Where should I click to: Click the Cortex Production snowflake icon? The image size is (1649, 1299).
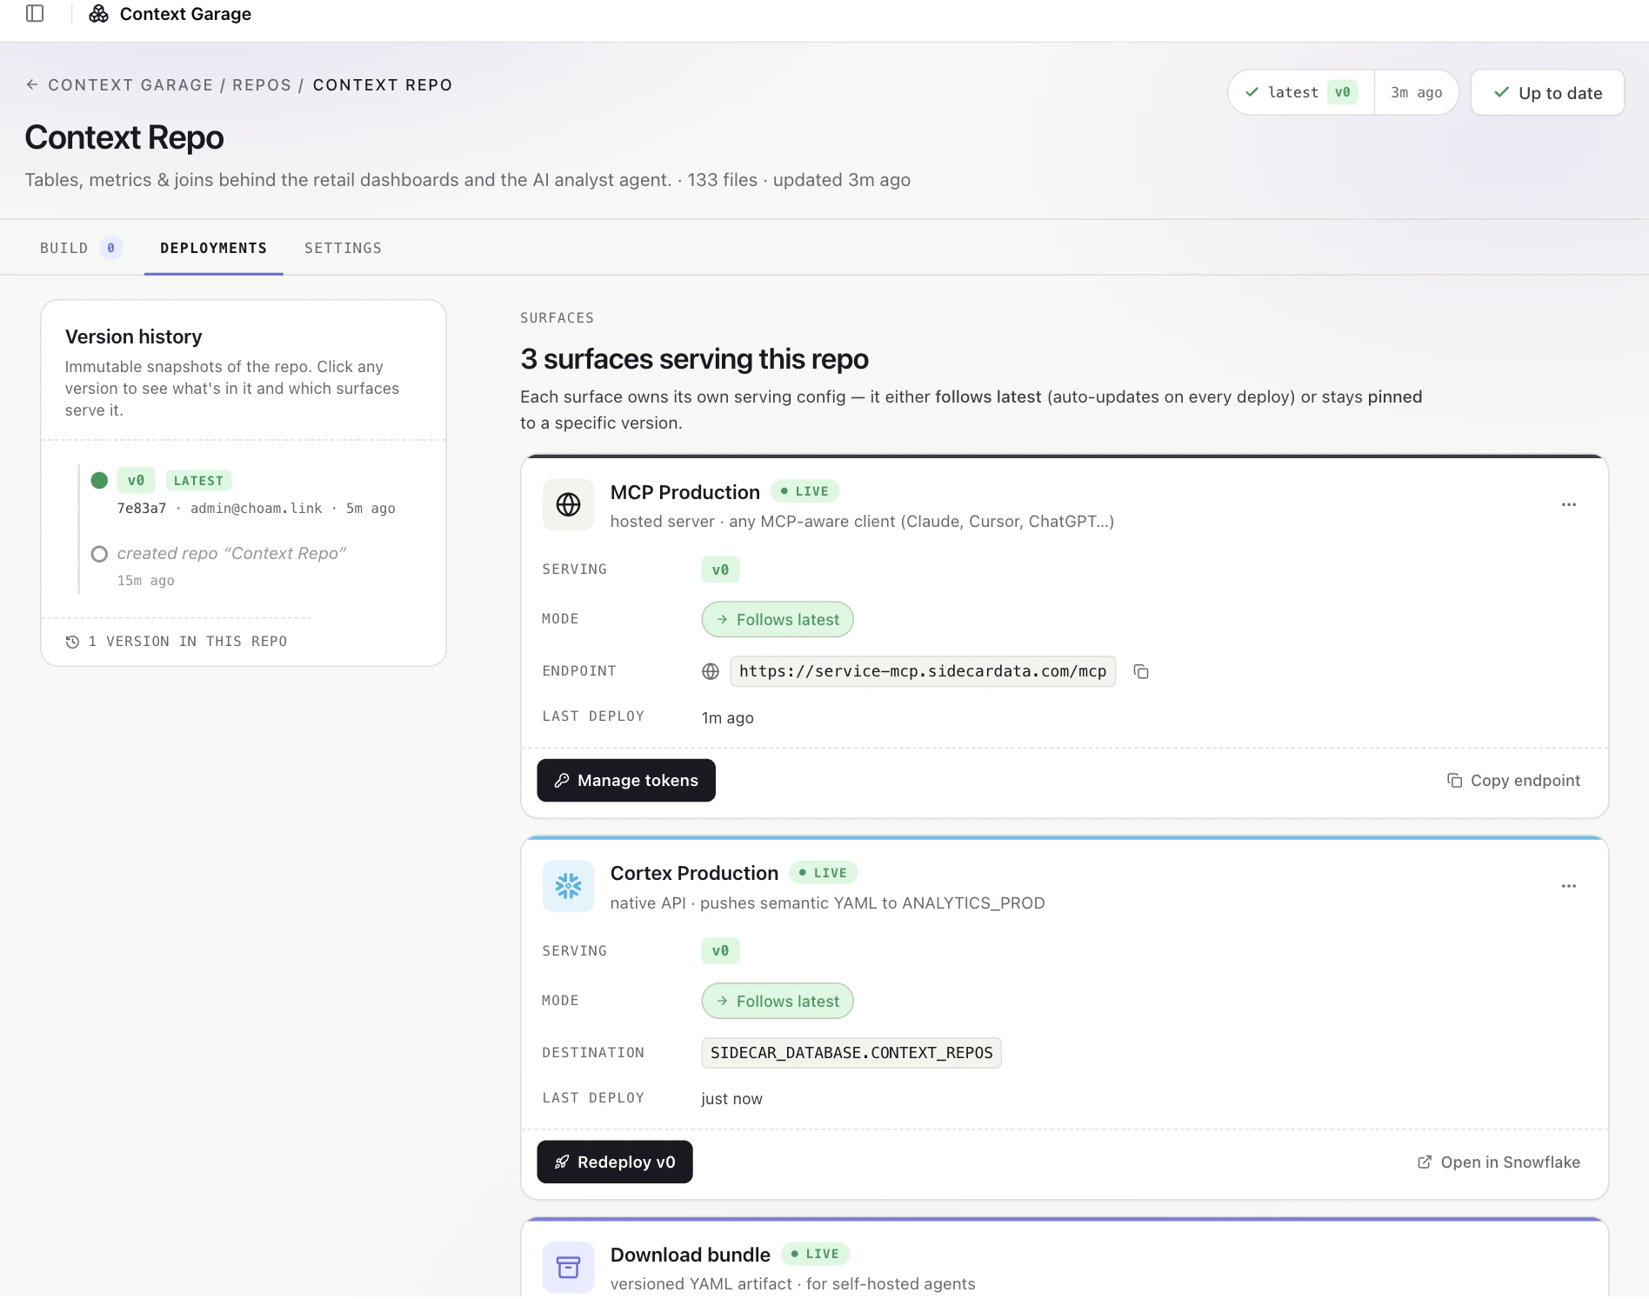click(x=568, y=886)
